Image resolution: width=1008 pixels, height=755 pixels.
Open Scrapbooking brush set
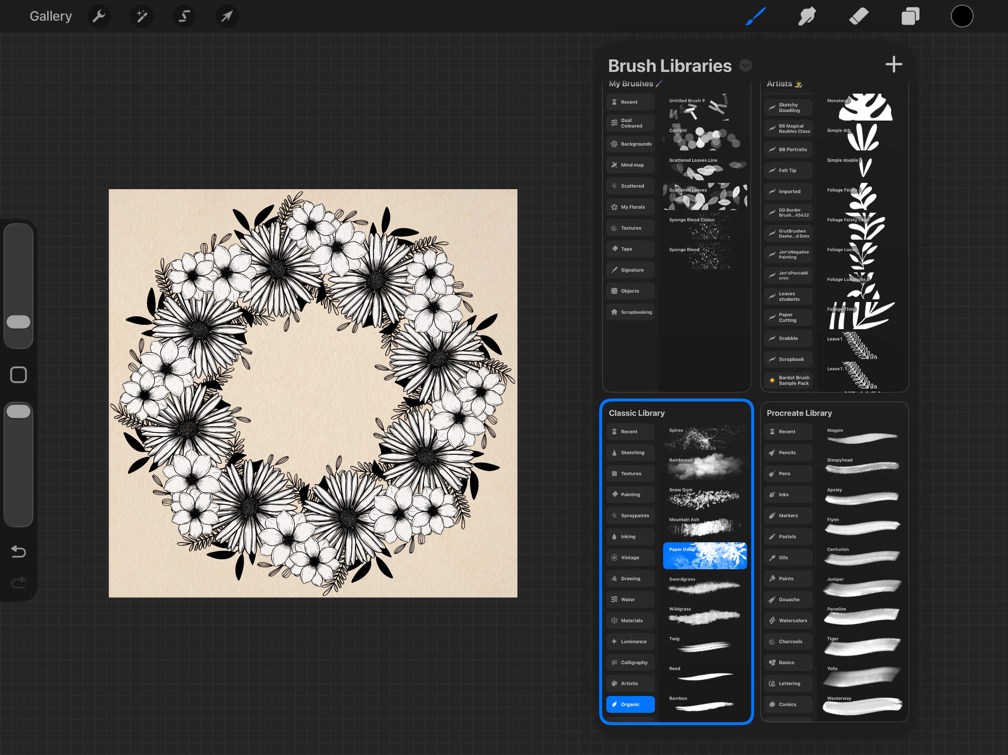[x=630, y=312]
